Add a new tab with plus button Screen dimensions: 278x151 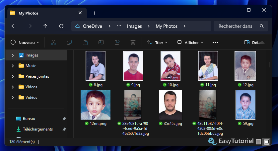pyautogui.click(x=95, y=13)
